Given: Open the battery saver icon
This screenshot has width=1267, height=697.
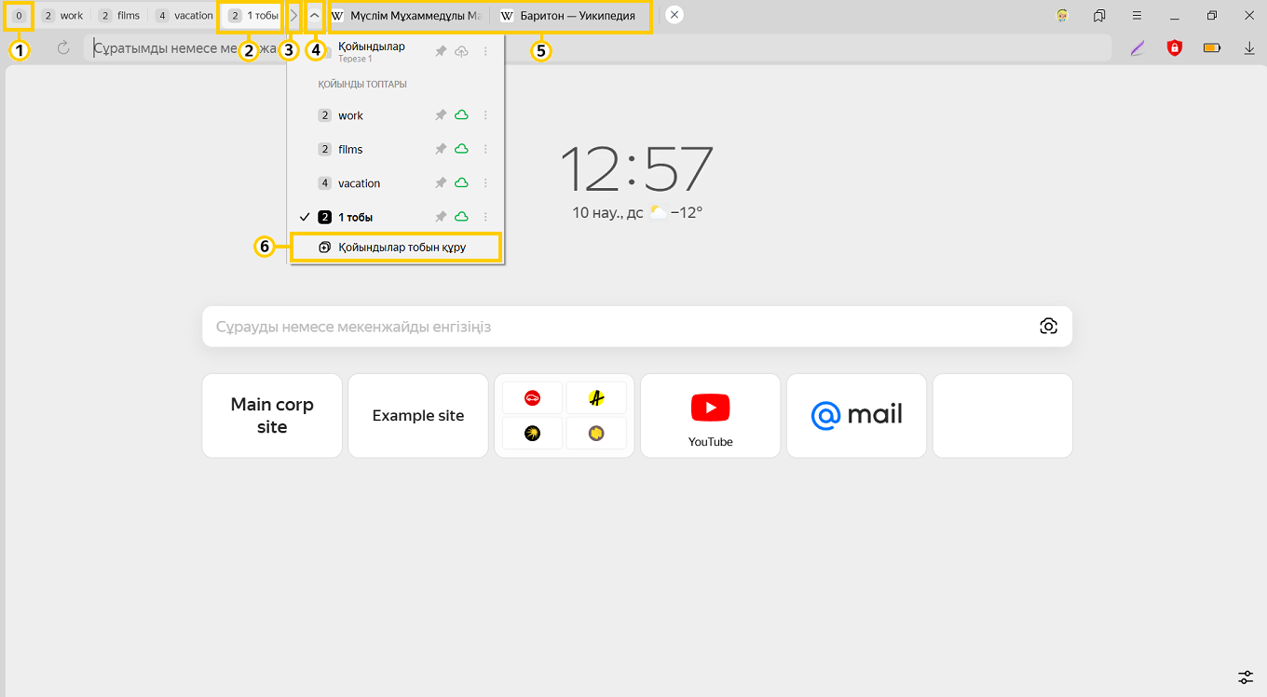Looking at the screenshot, I should pos(1211,48).
